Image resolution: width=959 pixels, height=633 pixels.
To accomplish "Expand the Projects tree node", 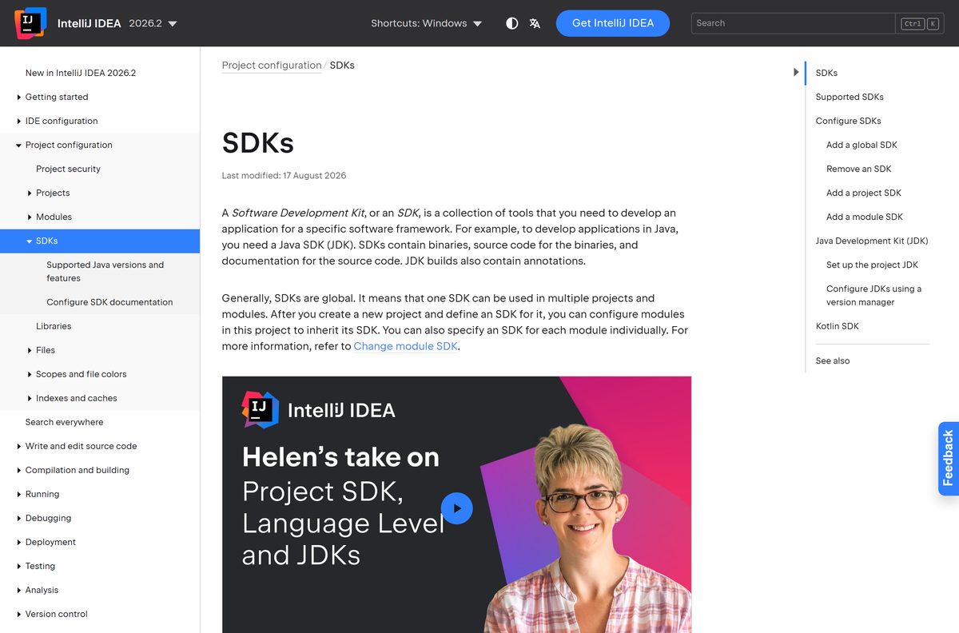I will pos(30,193).
